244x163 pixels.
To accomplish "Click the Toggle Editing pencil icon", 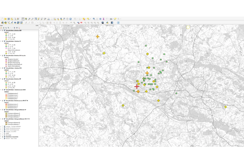I will click(x=29, y=23).
